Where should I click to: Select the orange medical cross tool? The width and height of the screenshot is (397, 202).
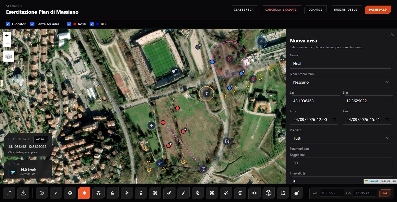tap(84, 193)
